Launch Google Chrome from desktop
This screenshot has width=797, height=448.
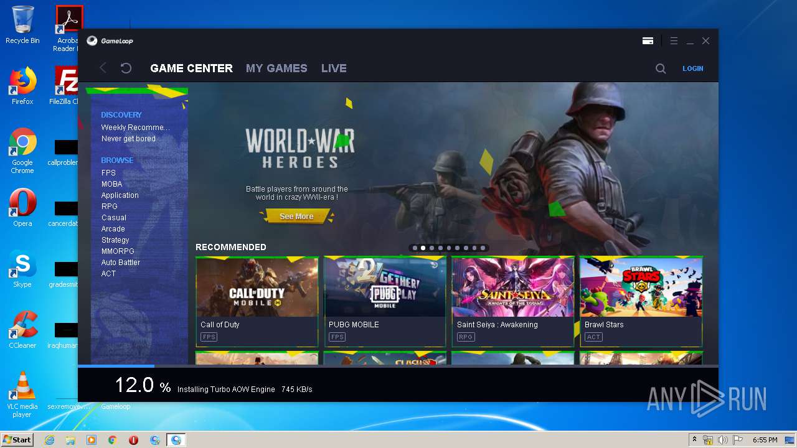[x=22, y=151]
